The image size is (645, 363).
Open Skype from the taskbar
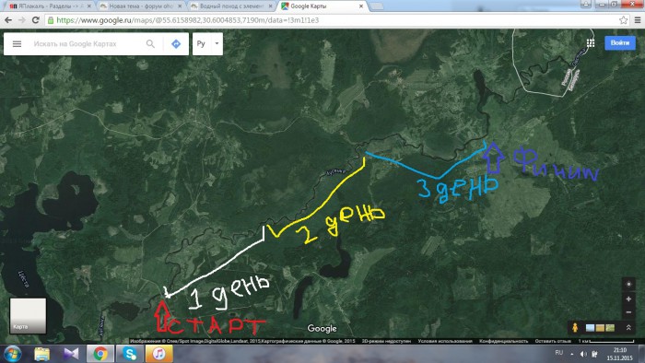130,354
